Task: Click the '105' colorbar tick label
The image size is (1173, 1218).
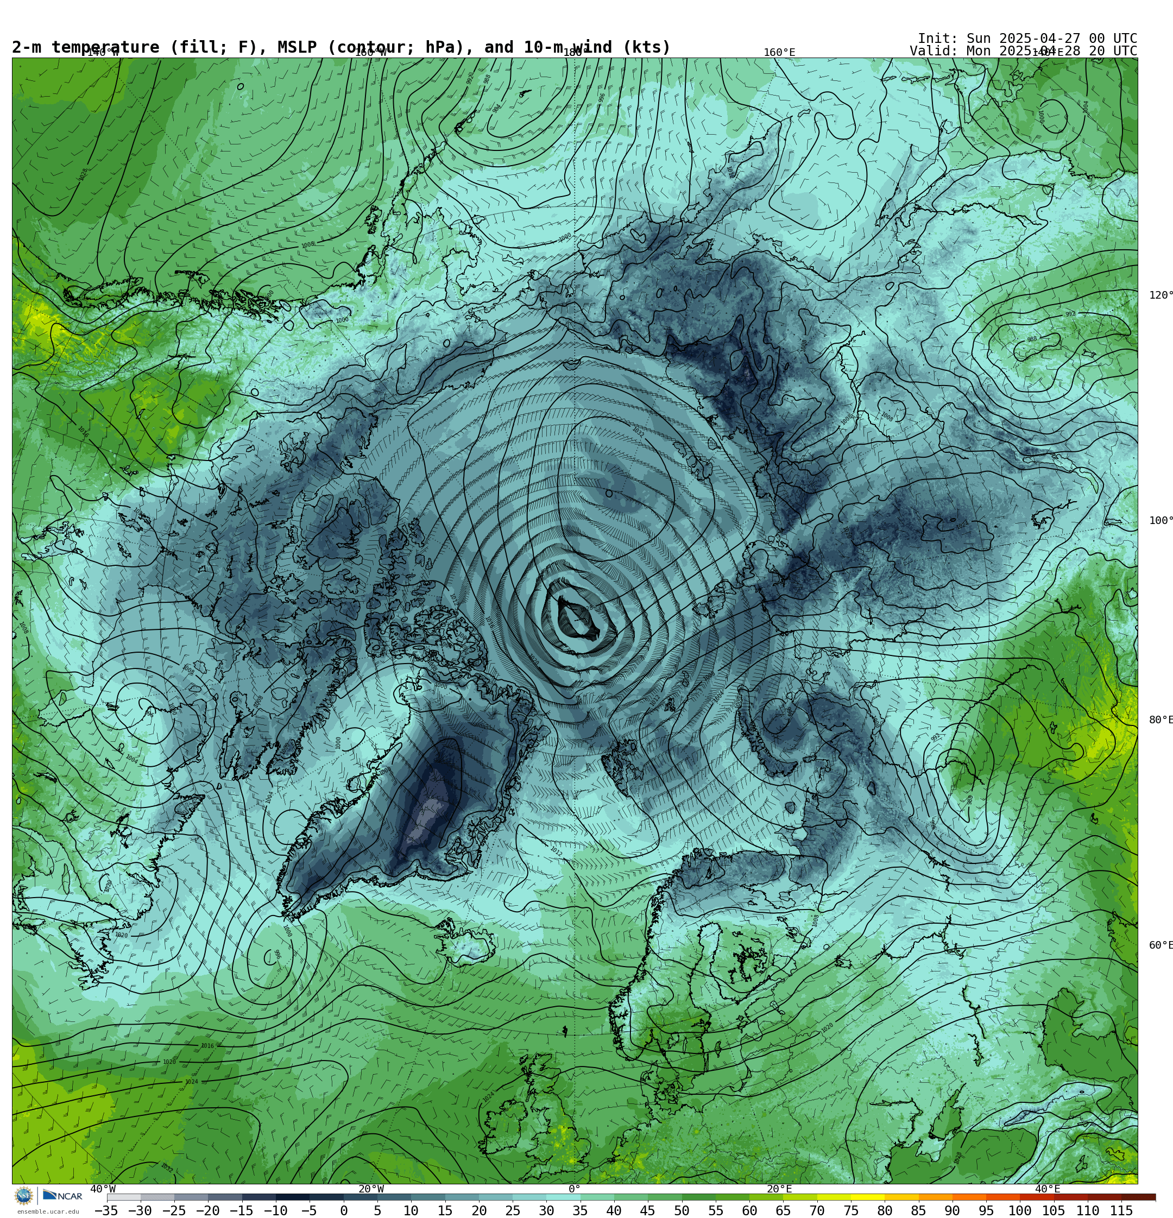Action: pyautogui.click(x=1054, y=1210)
